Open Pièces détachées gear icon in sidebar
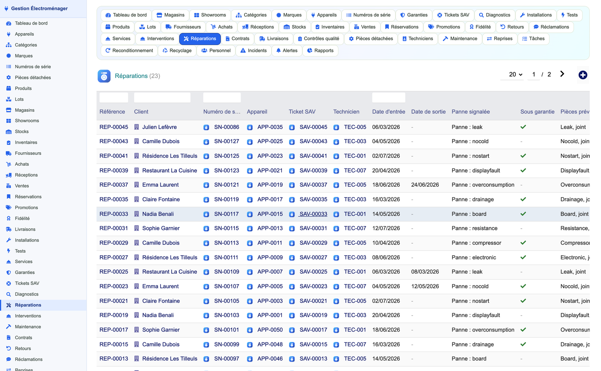The width and height of the screenshot is (601, 371). click(x=8, y=78)
